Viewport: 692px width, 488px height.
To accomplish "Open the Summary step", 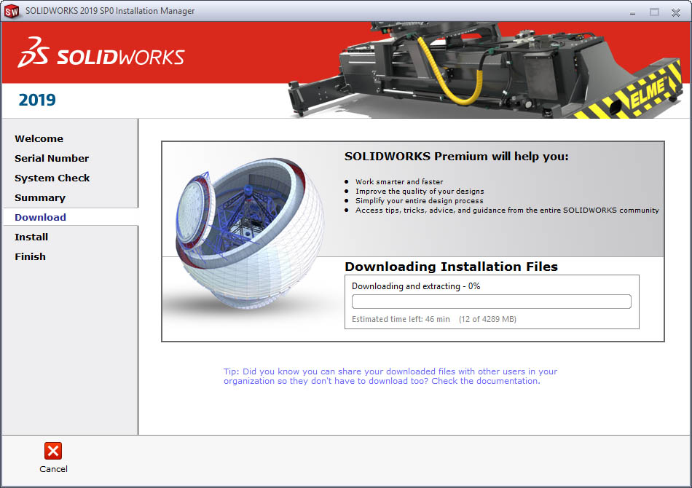I will pyautogui.click(x=40, y=197).
